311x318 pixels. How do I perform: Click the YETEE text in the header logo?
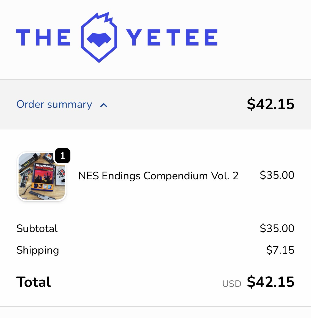pyautogui.click(x=172, y=38)
